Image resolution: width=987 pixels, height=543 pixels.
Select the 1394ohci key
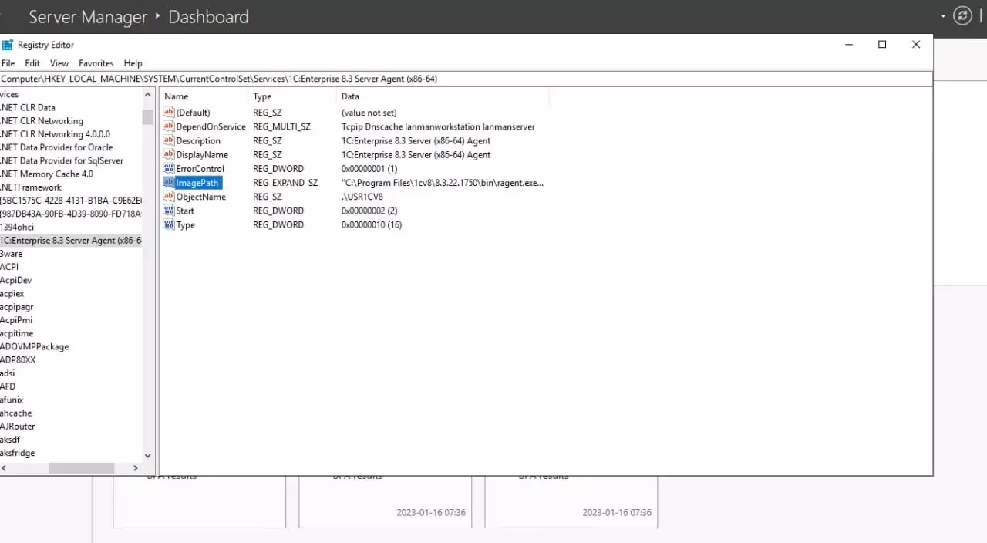coord(17,227)
